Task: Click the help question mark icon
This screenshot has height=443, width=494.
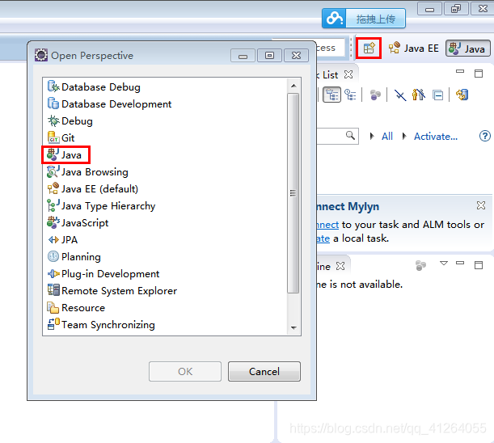Action: coord(484,136)
